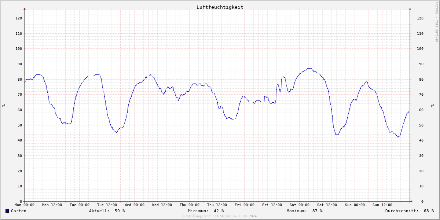Click the Luftfeuchtigkeit chart title
This screenshot has width=440, height=220.
220,7
